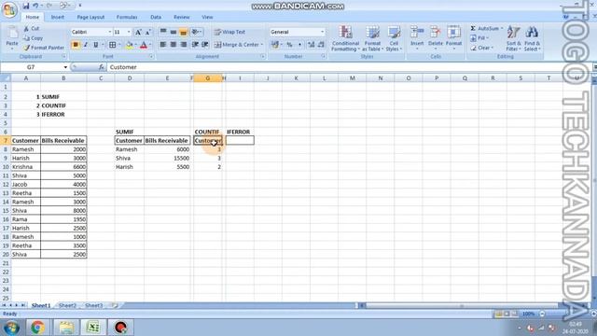Align text to the right
This screenshot has width=597, height=336.
coord(184,45)
